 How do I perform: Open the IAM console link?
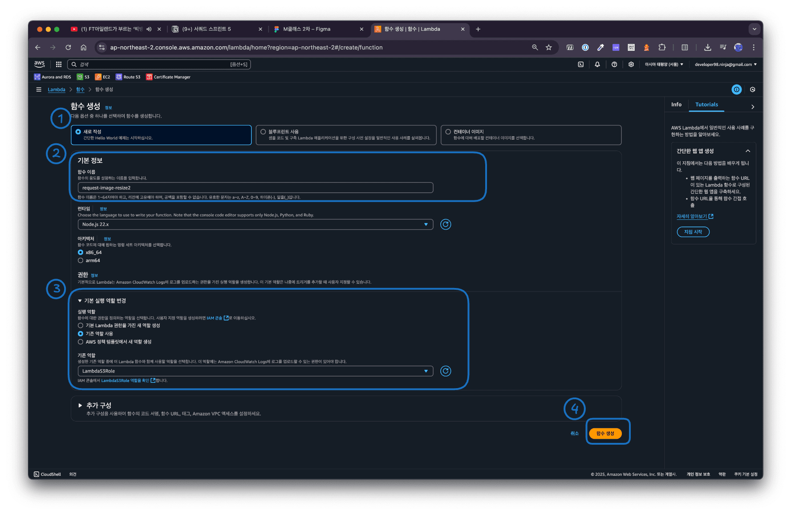[x=217, y=318]
